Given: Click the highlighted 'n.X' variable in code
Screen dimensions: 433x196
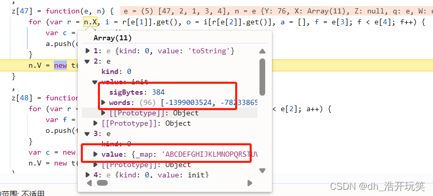Looking at the screenshot, I should pos(90,22).
